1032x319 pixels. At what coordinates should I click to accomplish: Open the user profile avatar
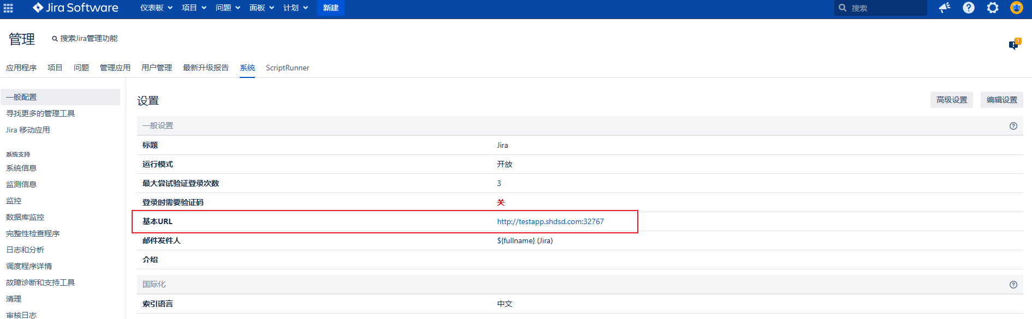point(1016,8)
